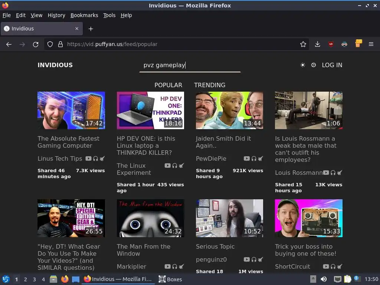Open the Firefox hamburger application menu
The width and height of the screenshot is (380, 285).
(371, 45)
